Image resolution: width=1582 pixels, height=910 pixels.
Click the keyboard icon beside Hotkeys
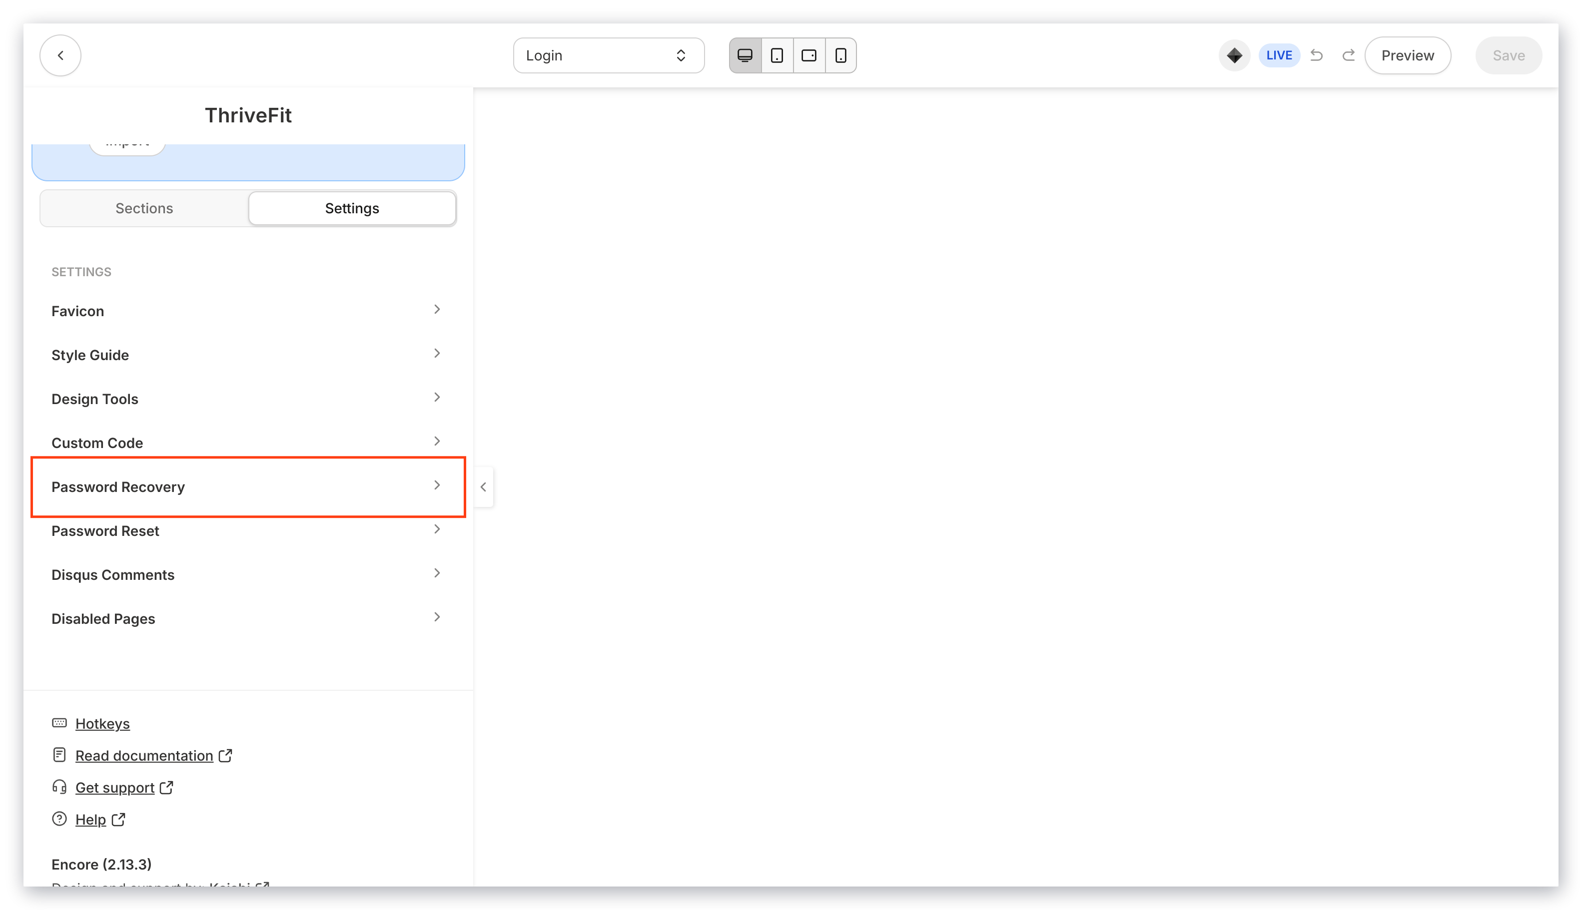(x=59, y=723)
